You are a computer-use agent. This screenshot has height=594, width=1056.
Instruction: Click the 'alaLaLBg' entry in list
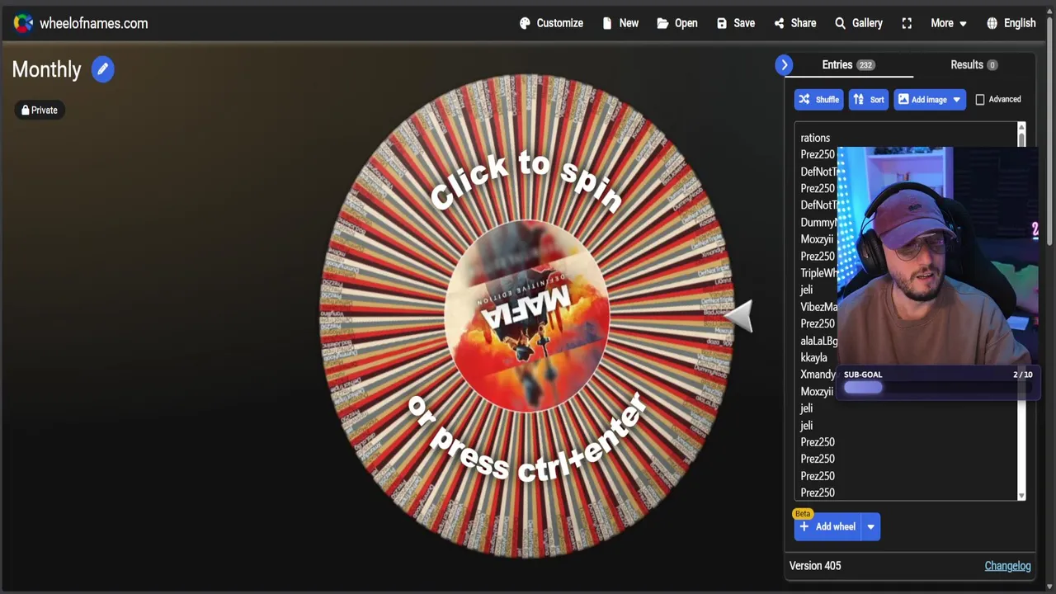point(819,340)
